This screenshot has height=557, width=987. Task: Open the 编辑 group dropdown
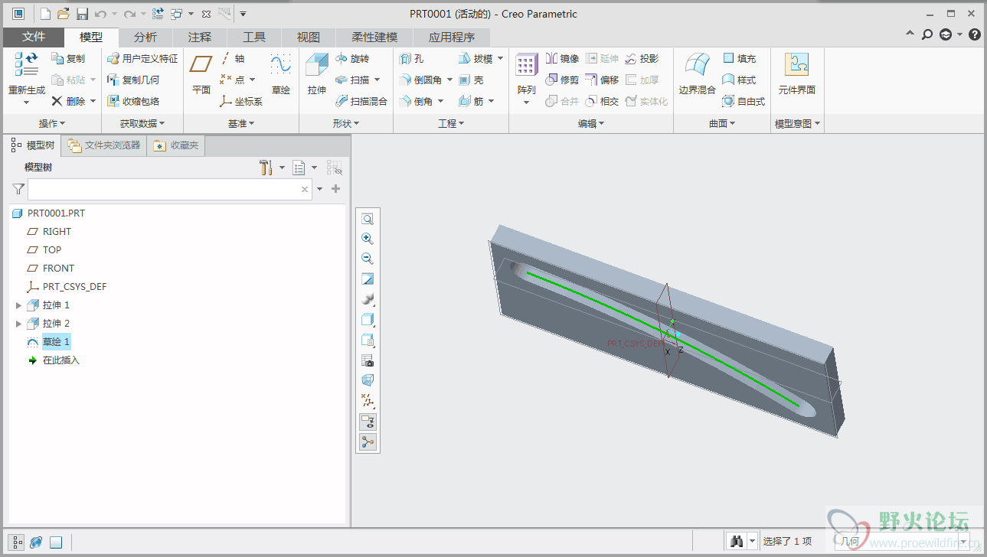(591, 123)
